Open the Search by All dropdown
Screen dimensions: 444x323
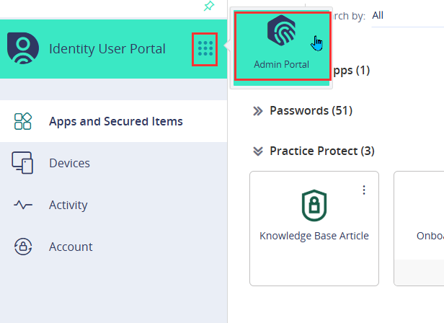[408, 16]
